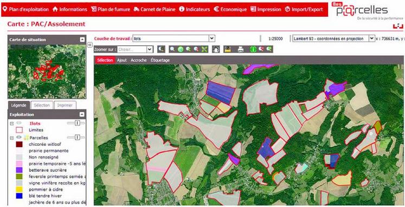Switch to the Légende tab
This screenshot has width=405, height=207.
(18, 105)
